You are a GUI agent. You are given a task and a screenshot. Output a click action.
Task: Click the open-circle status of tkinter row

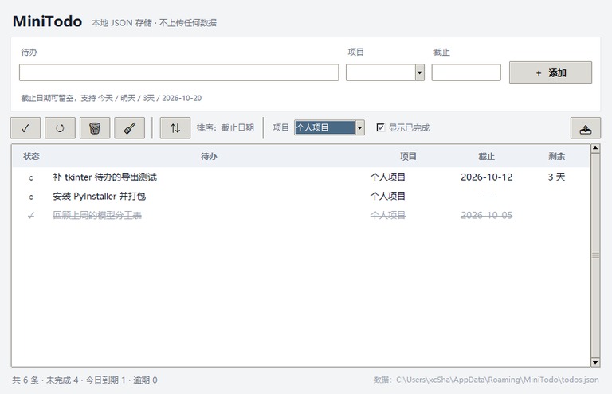point(31,178)
